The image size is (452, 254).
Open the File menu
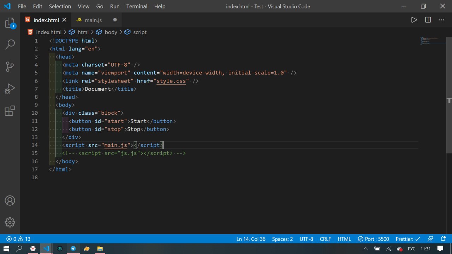22,6
